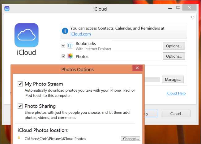Open Options for Bookmarks

point(174,46)
